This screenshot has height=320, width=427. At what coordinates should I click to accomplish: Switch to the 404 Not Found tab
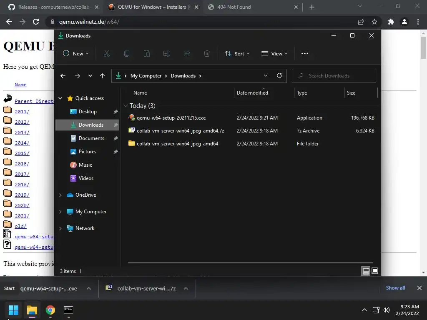point(234,7)
